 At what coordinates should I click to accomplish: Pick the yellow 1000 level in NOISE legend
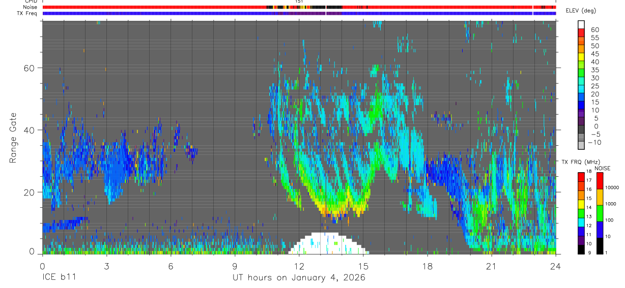600,197
